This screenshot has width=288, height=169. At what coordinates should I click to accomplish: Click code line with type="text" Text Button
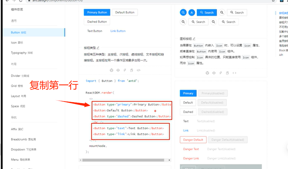[x=128, y=128]
